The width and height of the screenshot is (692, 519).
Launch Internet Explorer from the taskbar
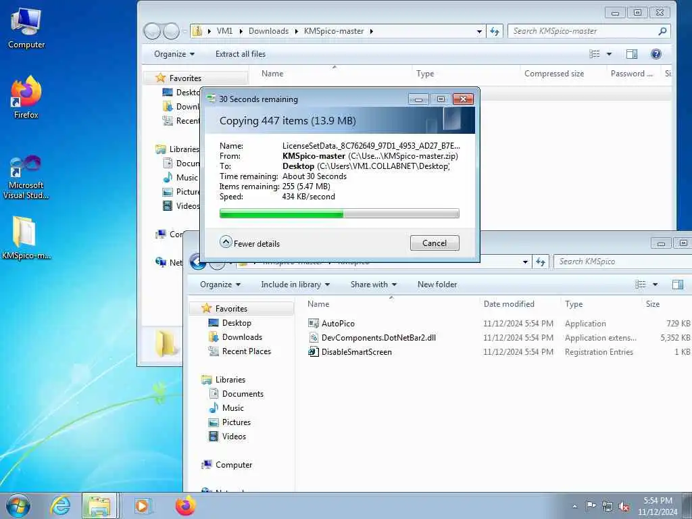(x=60, y=505)
